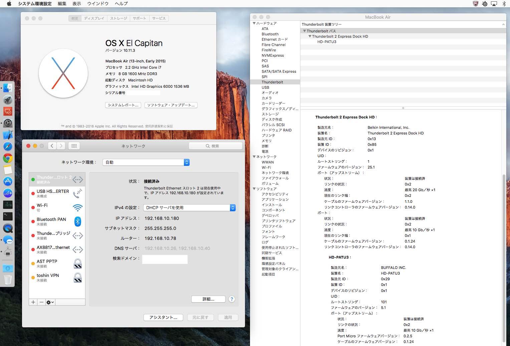Click the システムレポート button
510x346 pixels.
[x=123, y=105]
